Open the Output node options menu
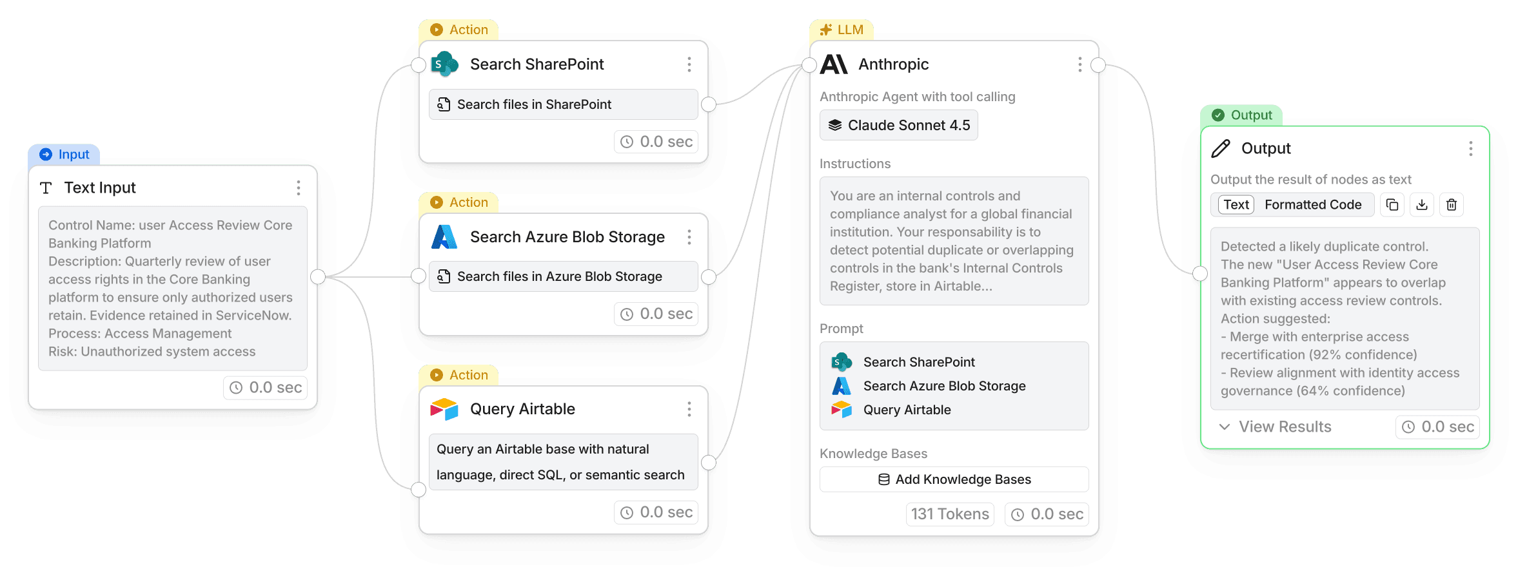The width and height of the screenshot is (1518, 585). click(x=1471, y=149)
